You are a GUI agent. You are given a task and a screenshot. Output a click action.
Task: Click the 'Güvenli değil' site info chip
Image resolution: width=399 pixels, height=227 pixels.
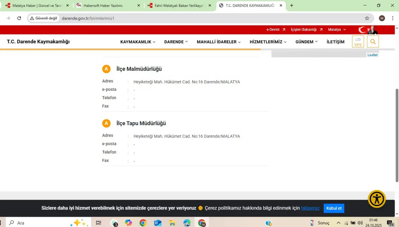44,18
